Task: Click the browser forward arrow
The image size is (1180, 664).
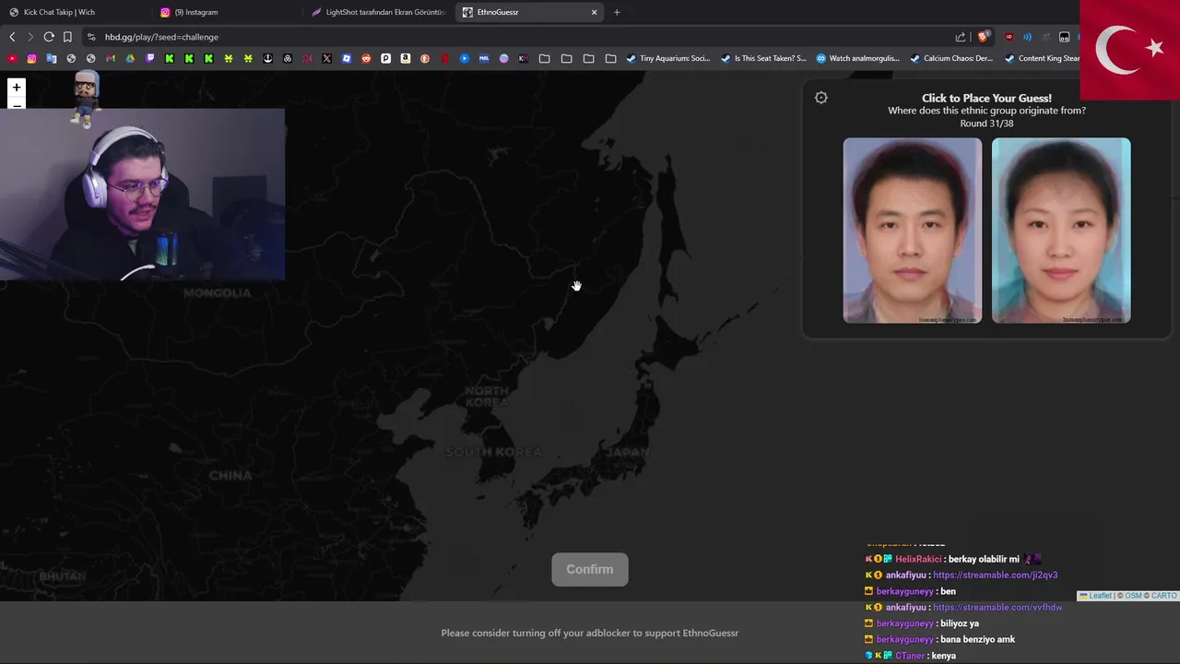Action: [30, 37]
